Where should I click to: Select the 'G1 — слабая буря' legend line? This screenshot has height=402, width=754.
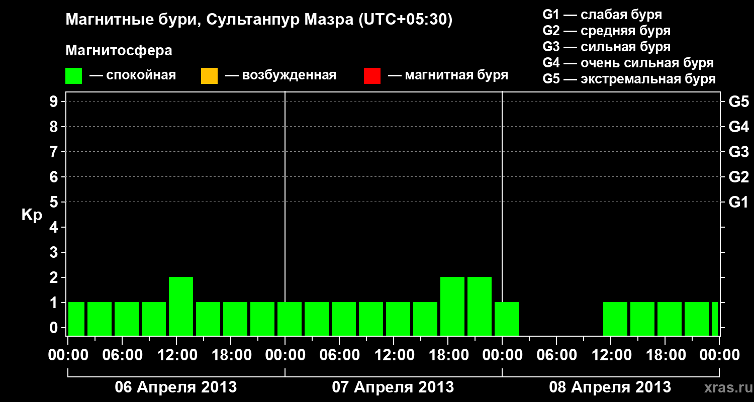(x=602, y=15)
